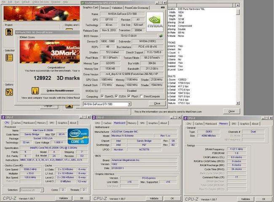Open the PowerColor Giveaway tab
Viewport: 274px width, 202px height.
coord(137,8)
